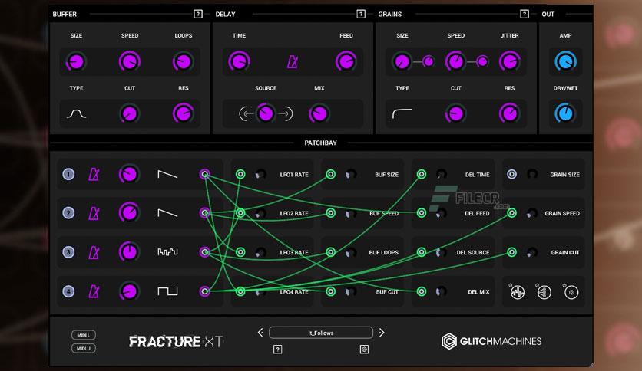This screenshot has width=642, height=371.
Task: Change the Buffer filter type curve
Action: point(76,113)
